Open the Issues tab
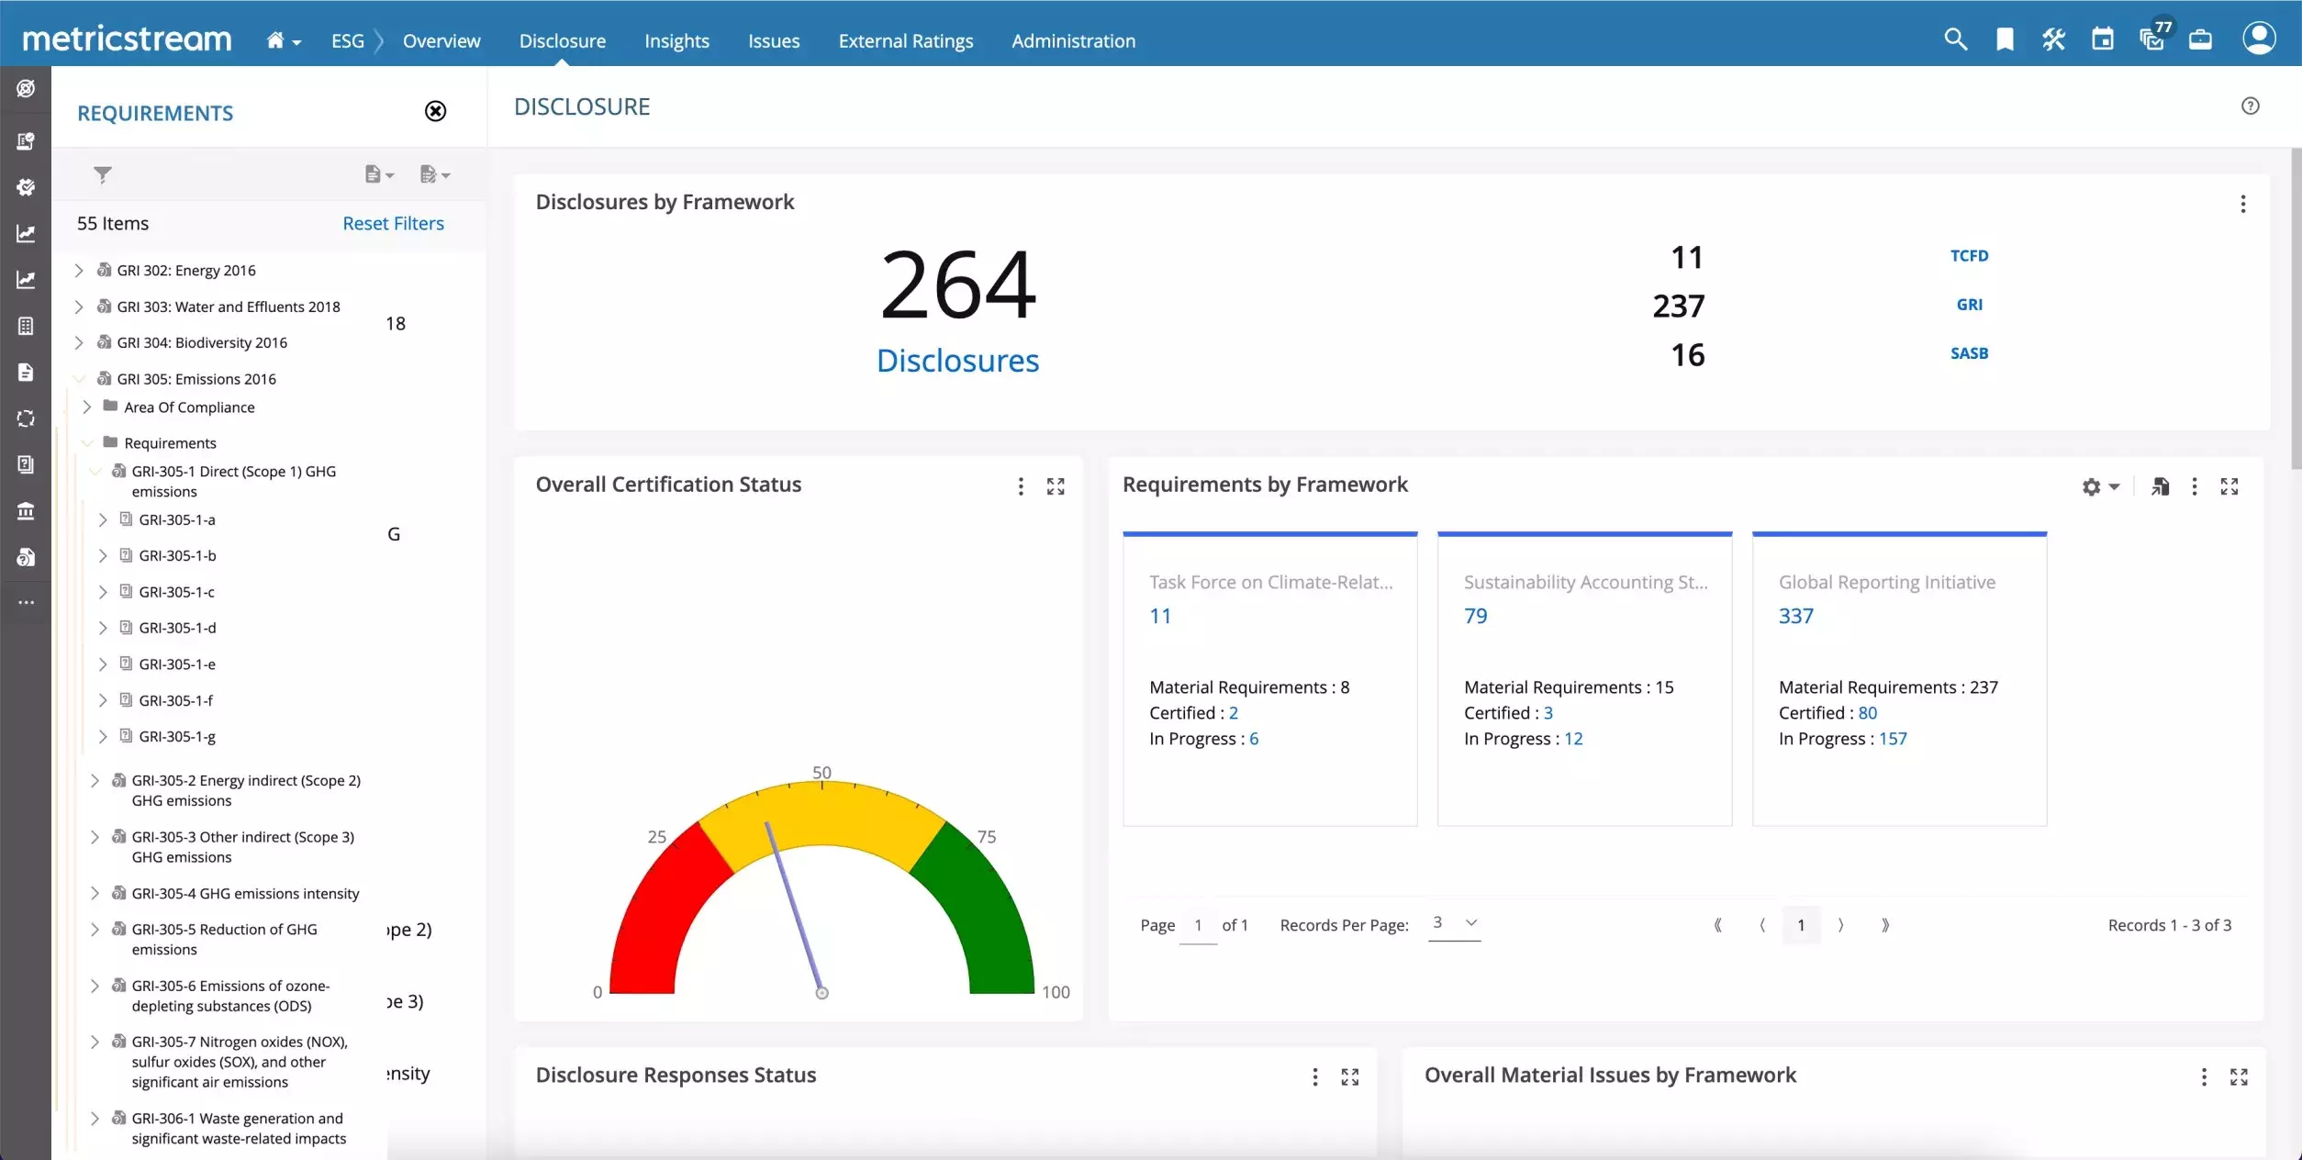 click(x=774, y=40)
